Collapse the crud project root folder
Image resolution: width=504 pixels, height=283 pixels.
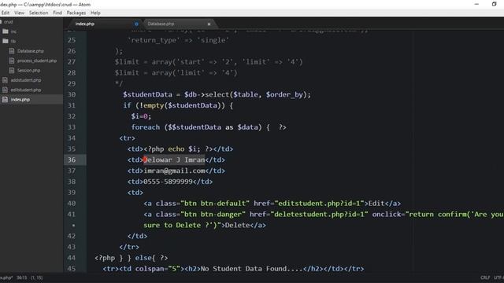pos(9,22)
